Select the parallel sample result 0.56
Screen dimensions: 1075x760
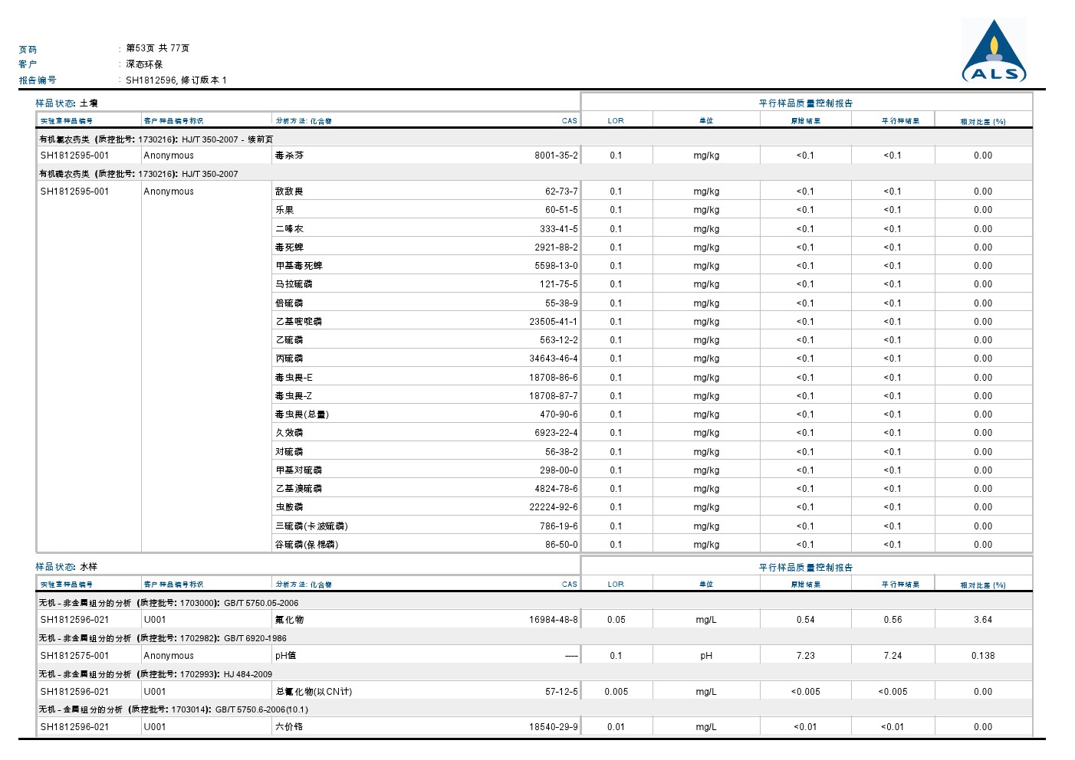point(893,620)
